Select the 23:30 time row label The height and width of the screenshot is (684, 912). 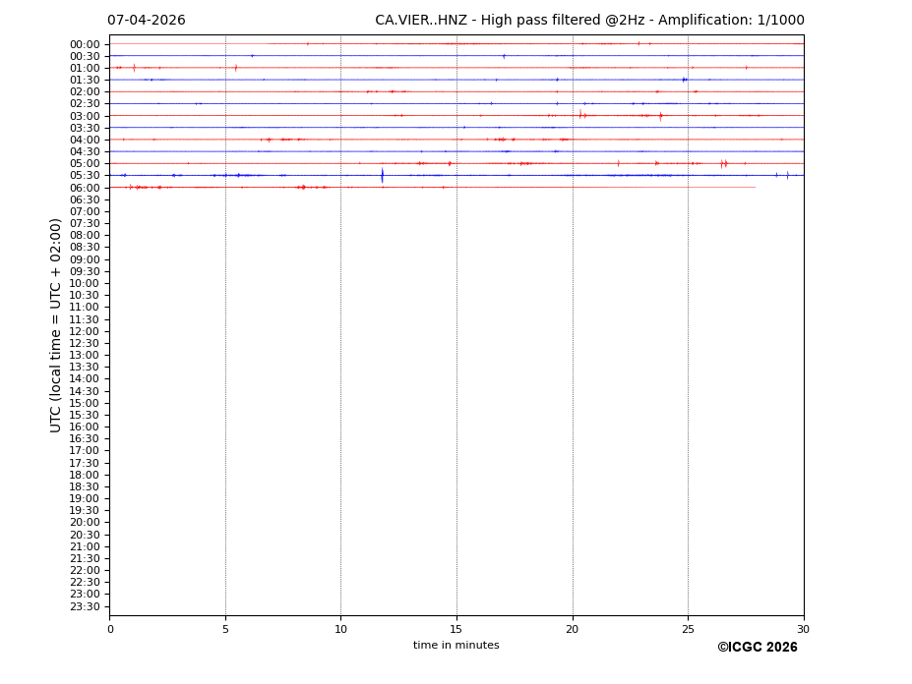click(x=85, y=606)
